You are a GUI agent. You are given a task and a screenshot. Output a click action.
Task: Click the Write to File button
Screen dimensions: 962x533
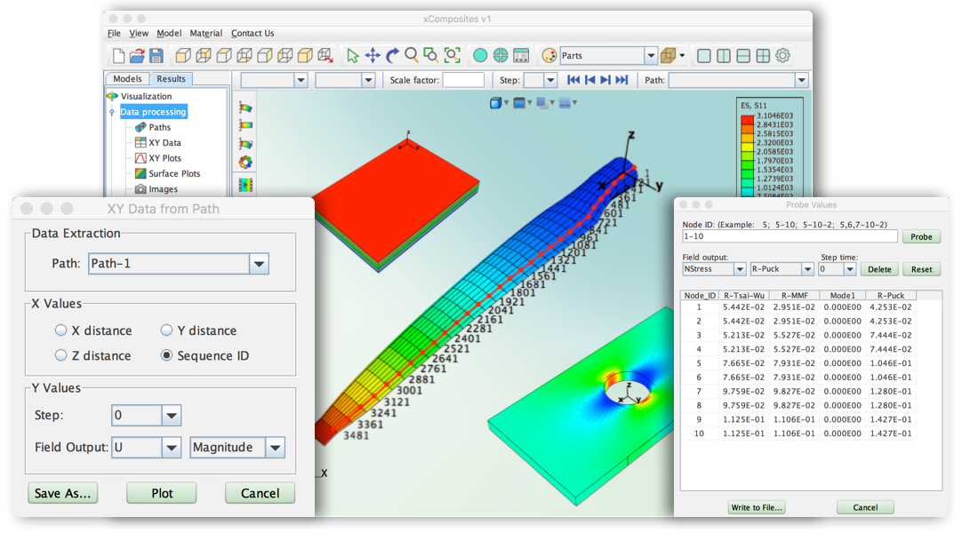pos(757,507)
